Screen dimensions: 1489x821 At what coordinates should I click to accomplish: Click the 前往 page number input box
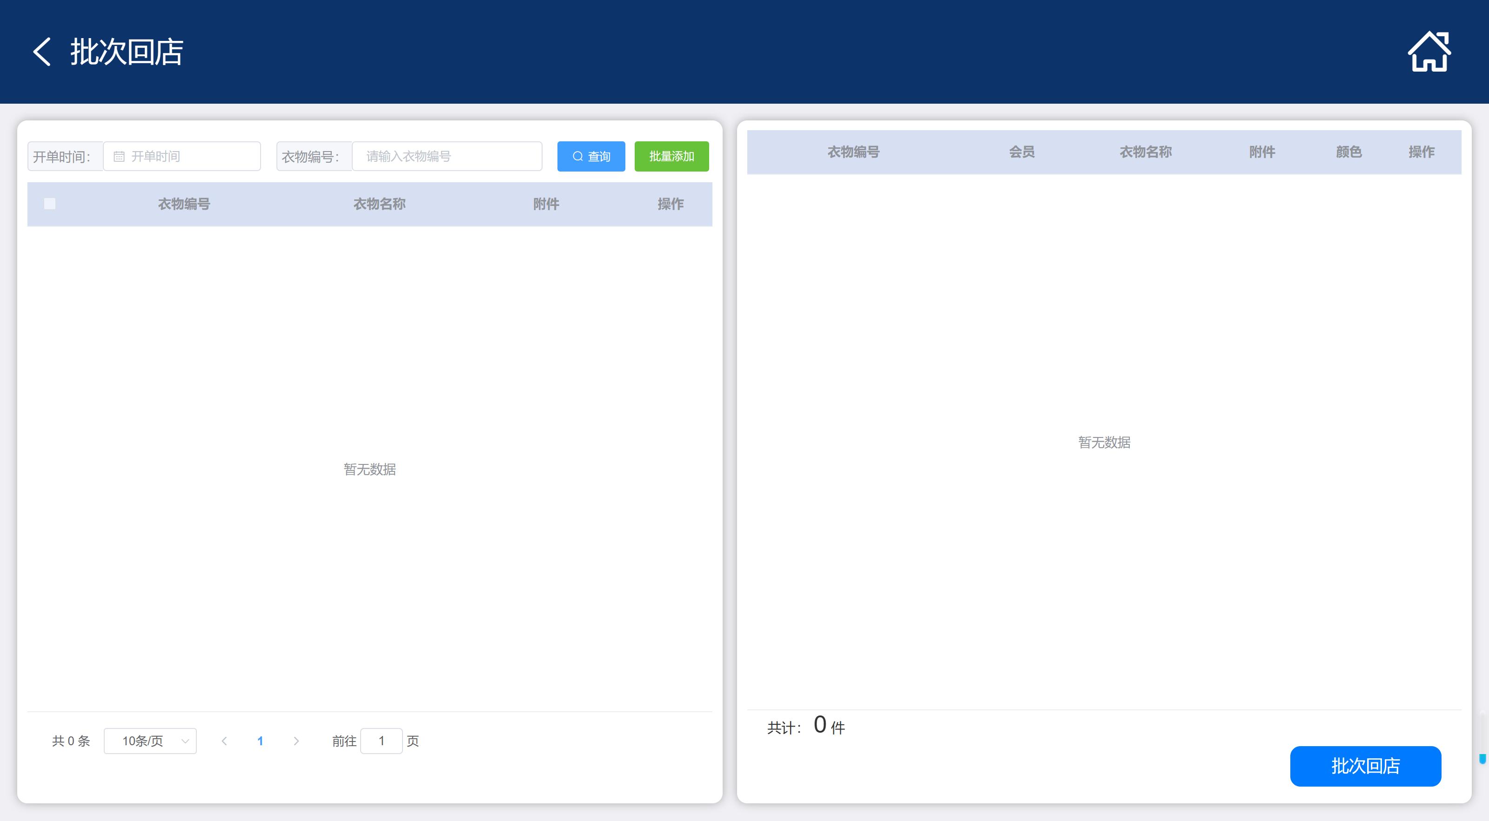tap(382, 741)
